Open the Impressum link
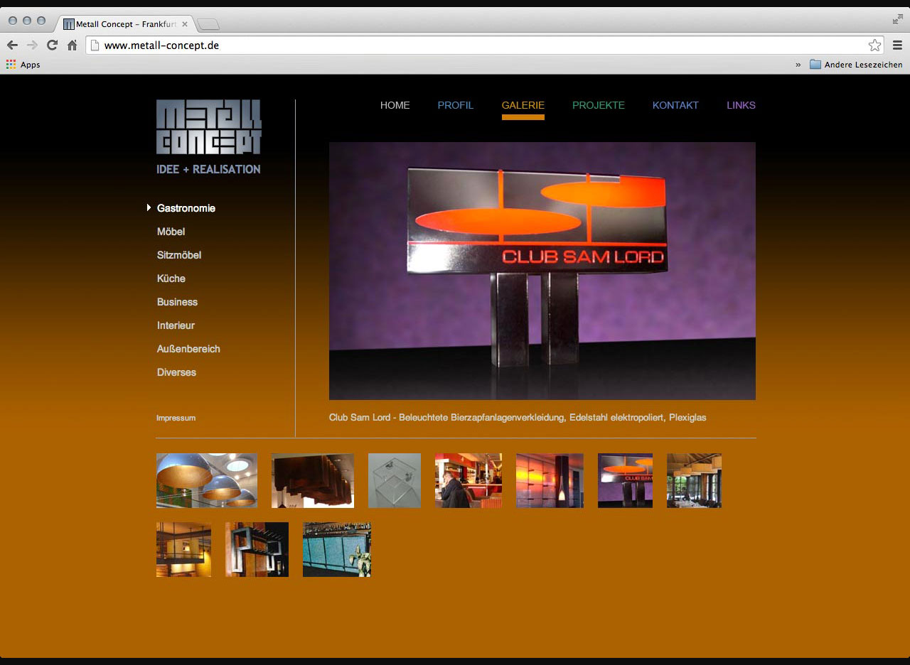 pyautogui.click(x=176, y=418)
